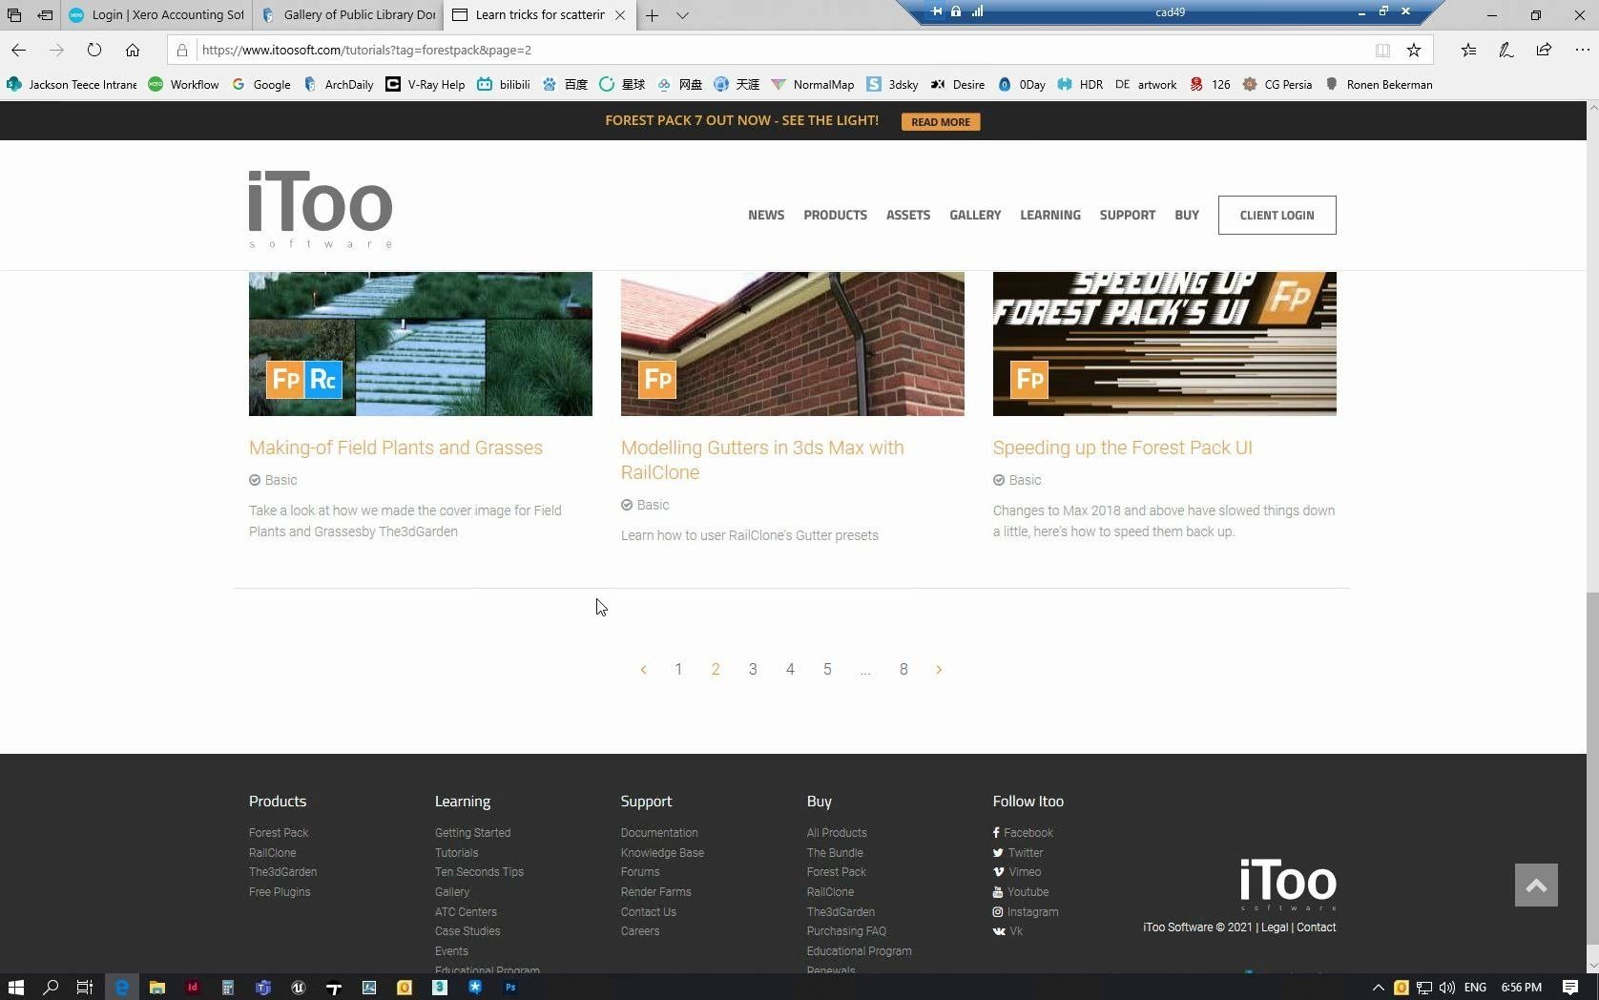
Task: Open GALLERY in site navigation
Action: point(975,215)
